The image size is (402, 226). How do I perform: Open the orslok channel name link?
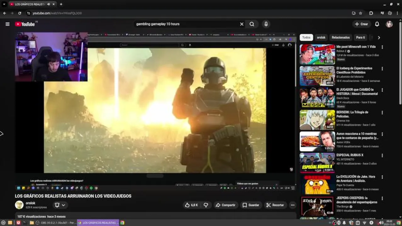click(31, 203)
